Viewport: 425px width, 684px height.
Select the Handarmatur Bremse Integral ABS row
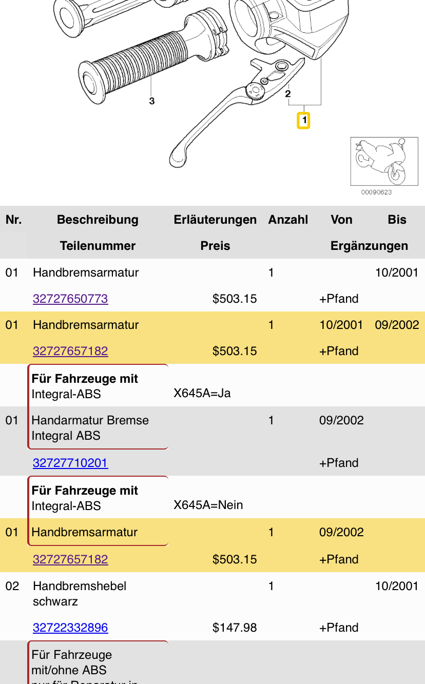click(x=90, y=428)
